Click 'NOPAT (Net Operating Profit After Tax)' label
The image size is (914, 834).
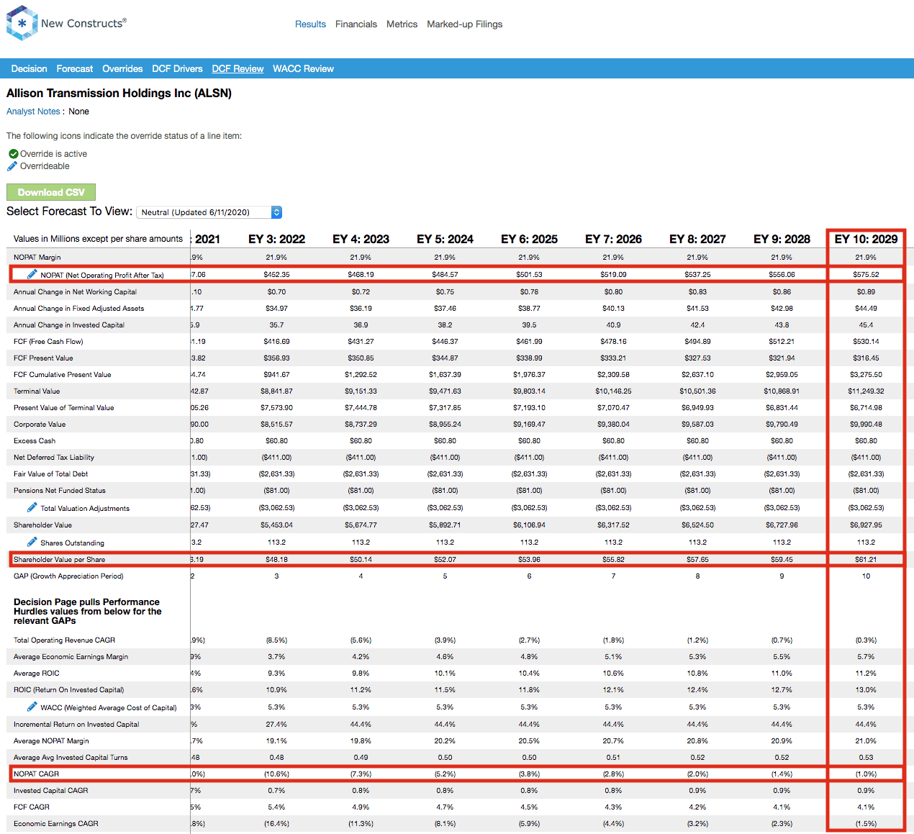click(102, 275)
